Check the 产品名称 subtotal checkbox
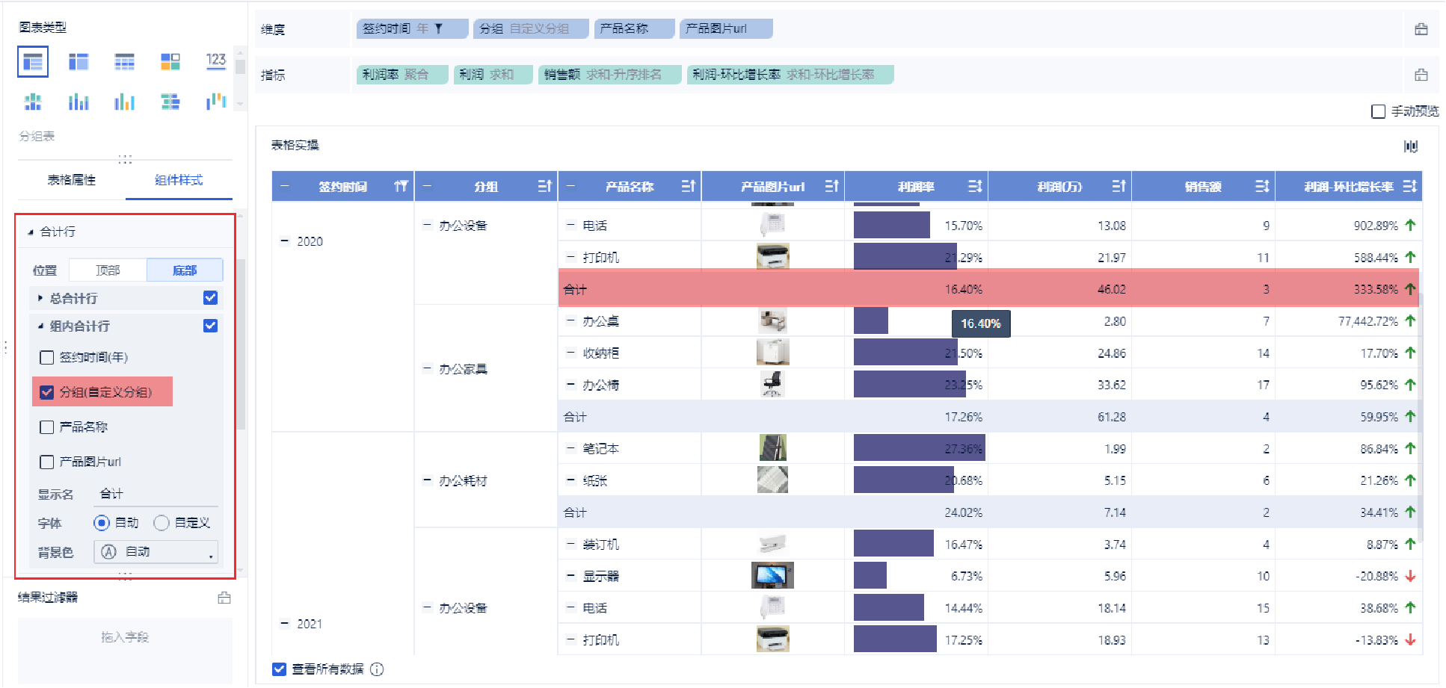The image size is (1446, 688). point(47,427)
